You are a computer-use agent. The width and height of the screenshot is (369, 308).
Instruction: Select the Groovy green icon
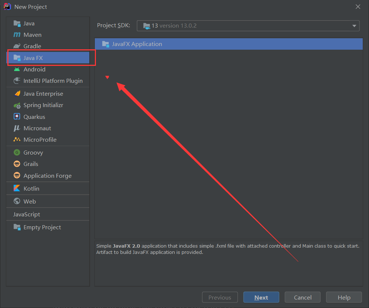(x=17, y=152)
